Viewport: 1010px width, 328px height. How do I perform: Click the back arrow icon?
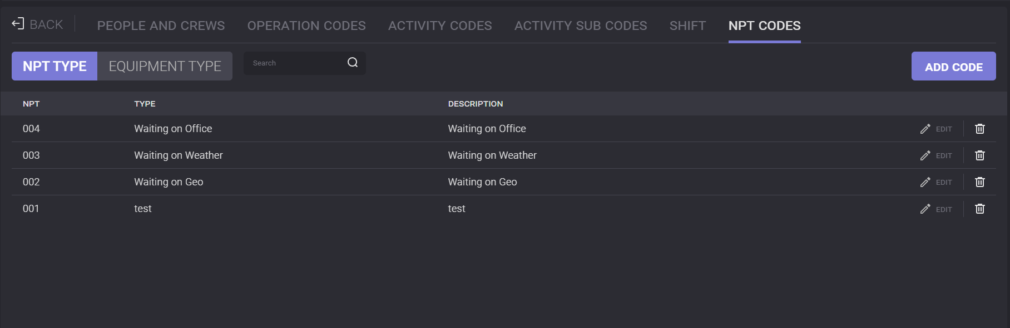18,24
